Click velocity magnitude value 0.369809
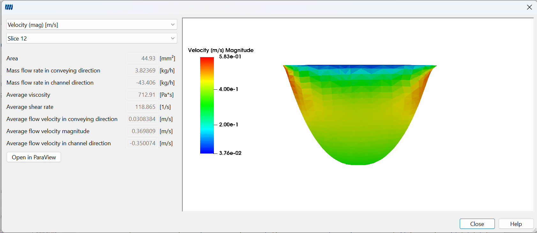 pos(142,131)
